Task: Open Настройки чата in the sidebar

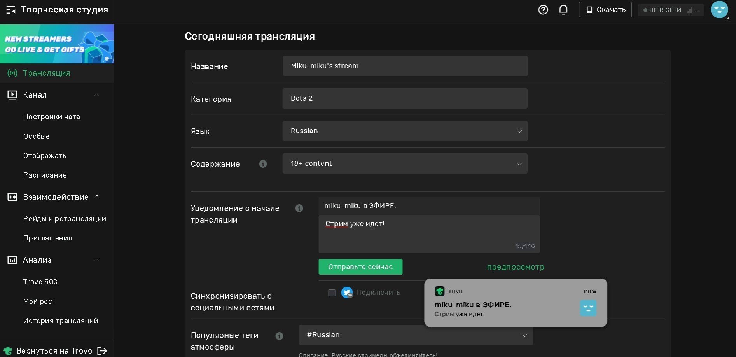Action: point(52,117)
